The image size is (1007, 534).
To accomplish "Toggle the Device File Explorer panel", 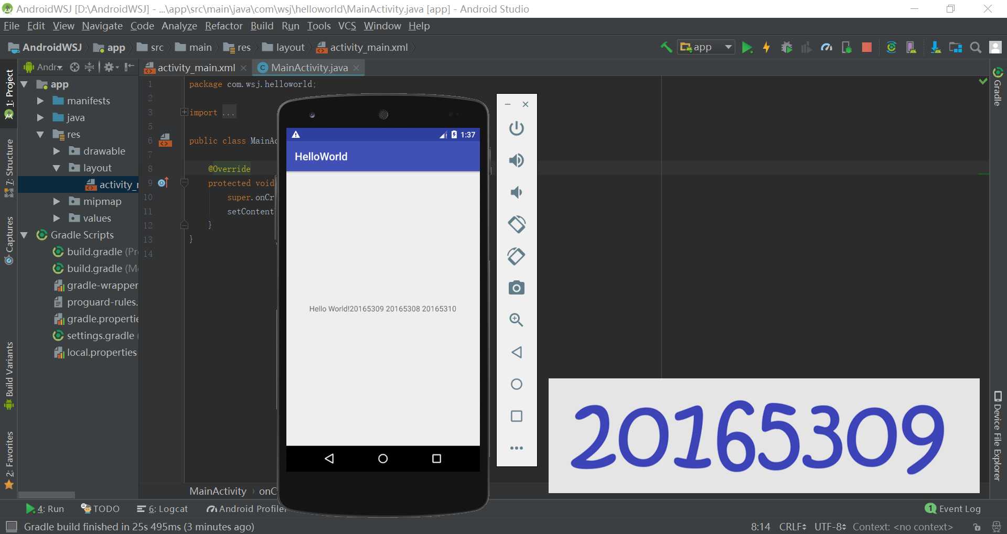I will coord(998,436).
